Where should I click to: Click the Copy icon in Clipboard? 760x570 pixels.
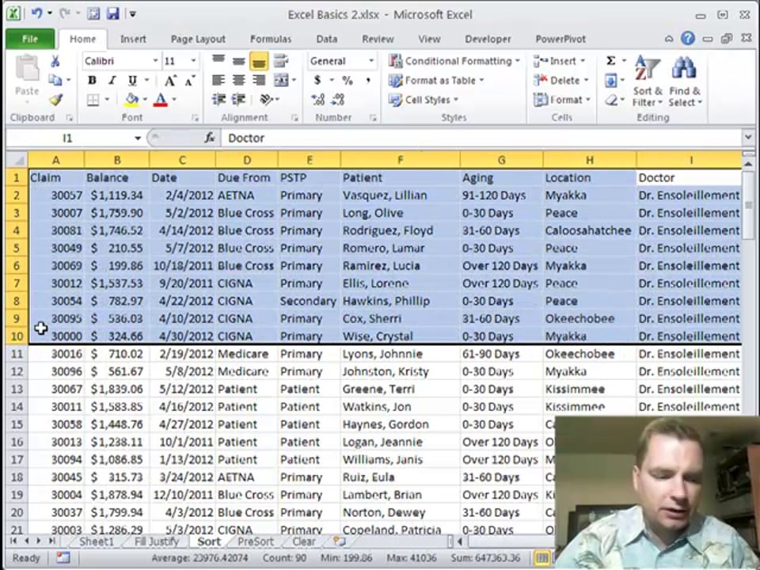click(55, 80)
